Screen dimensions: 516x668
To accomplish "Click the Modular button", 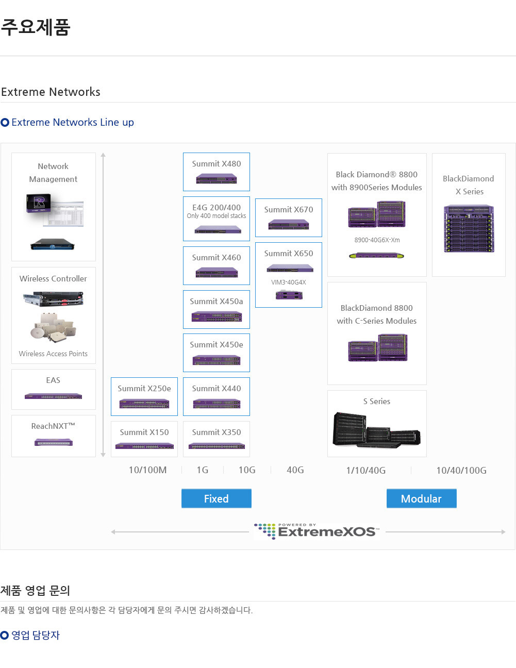I will click(x=422, y=498).
